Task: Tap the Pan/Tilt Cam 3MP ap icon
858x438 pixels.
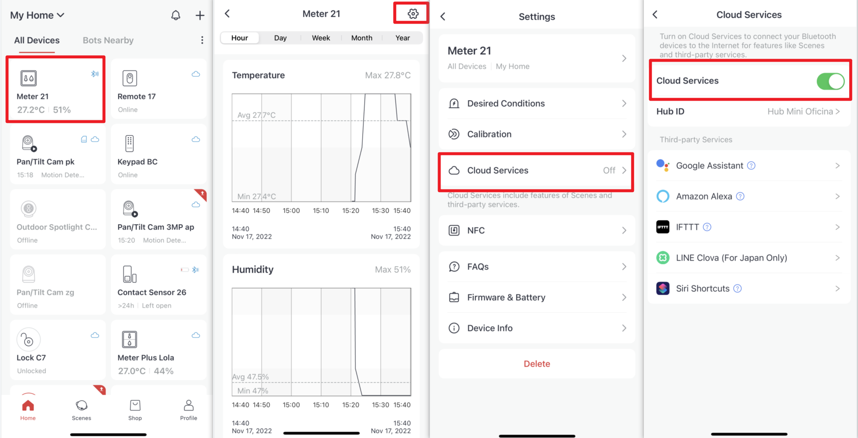Action: [x=130, y=209]
